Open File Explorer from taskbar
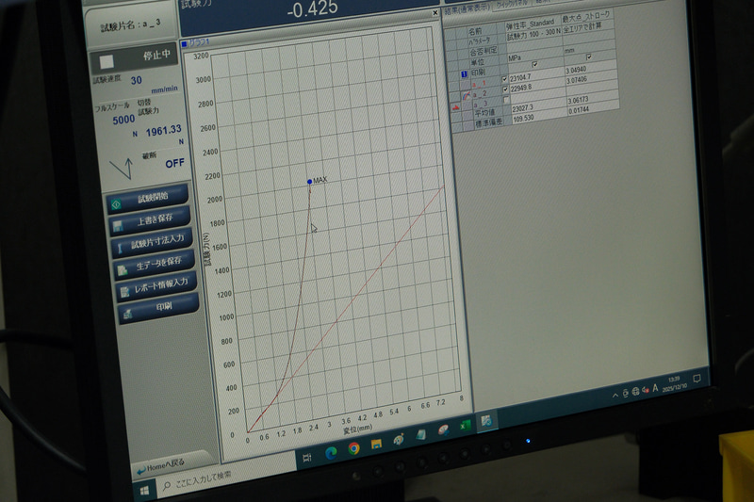Image resolution: width=754 pixels, height=502 pixels. [x=376, y=445]
